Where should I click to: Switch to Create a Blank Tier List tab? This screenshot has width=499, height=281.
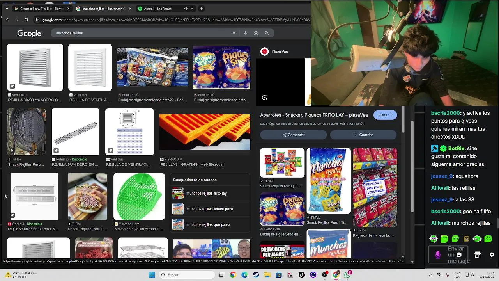42,9
